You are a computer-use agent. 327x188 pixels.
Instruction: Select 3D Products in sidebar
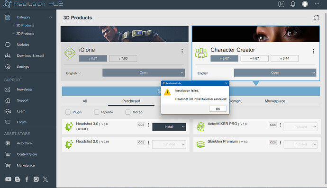[25, 25]
